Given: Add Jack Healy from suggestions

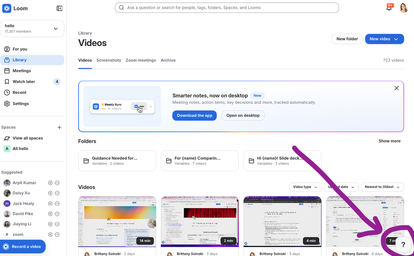Looking at the screenshot, I should 50,203.
